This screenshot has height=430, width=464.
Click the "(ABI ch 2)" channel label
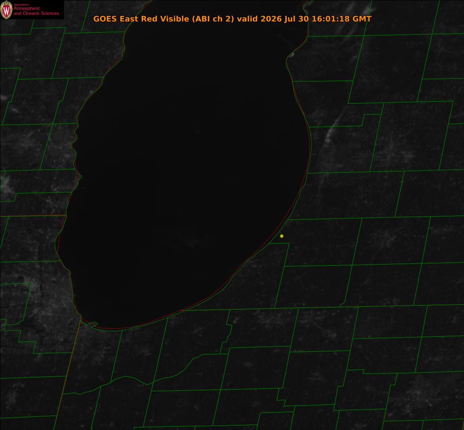213,19
